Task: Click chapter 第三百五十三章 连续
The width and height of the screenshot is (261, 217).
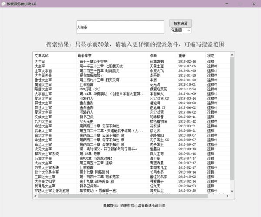Action: coord(96,163)
